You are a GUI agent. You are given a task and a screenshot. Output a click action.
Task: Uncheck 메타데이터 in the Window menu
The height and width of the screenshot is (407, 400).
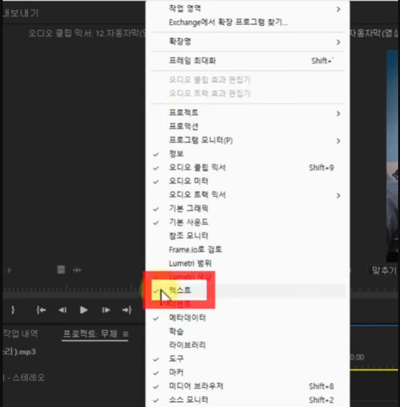187,317
